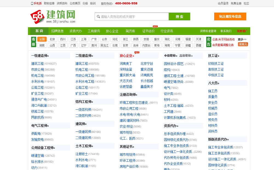Open the 行业资讯 navigation tab
The width and height of the screenshot is (274, 170).
(167, 31)
